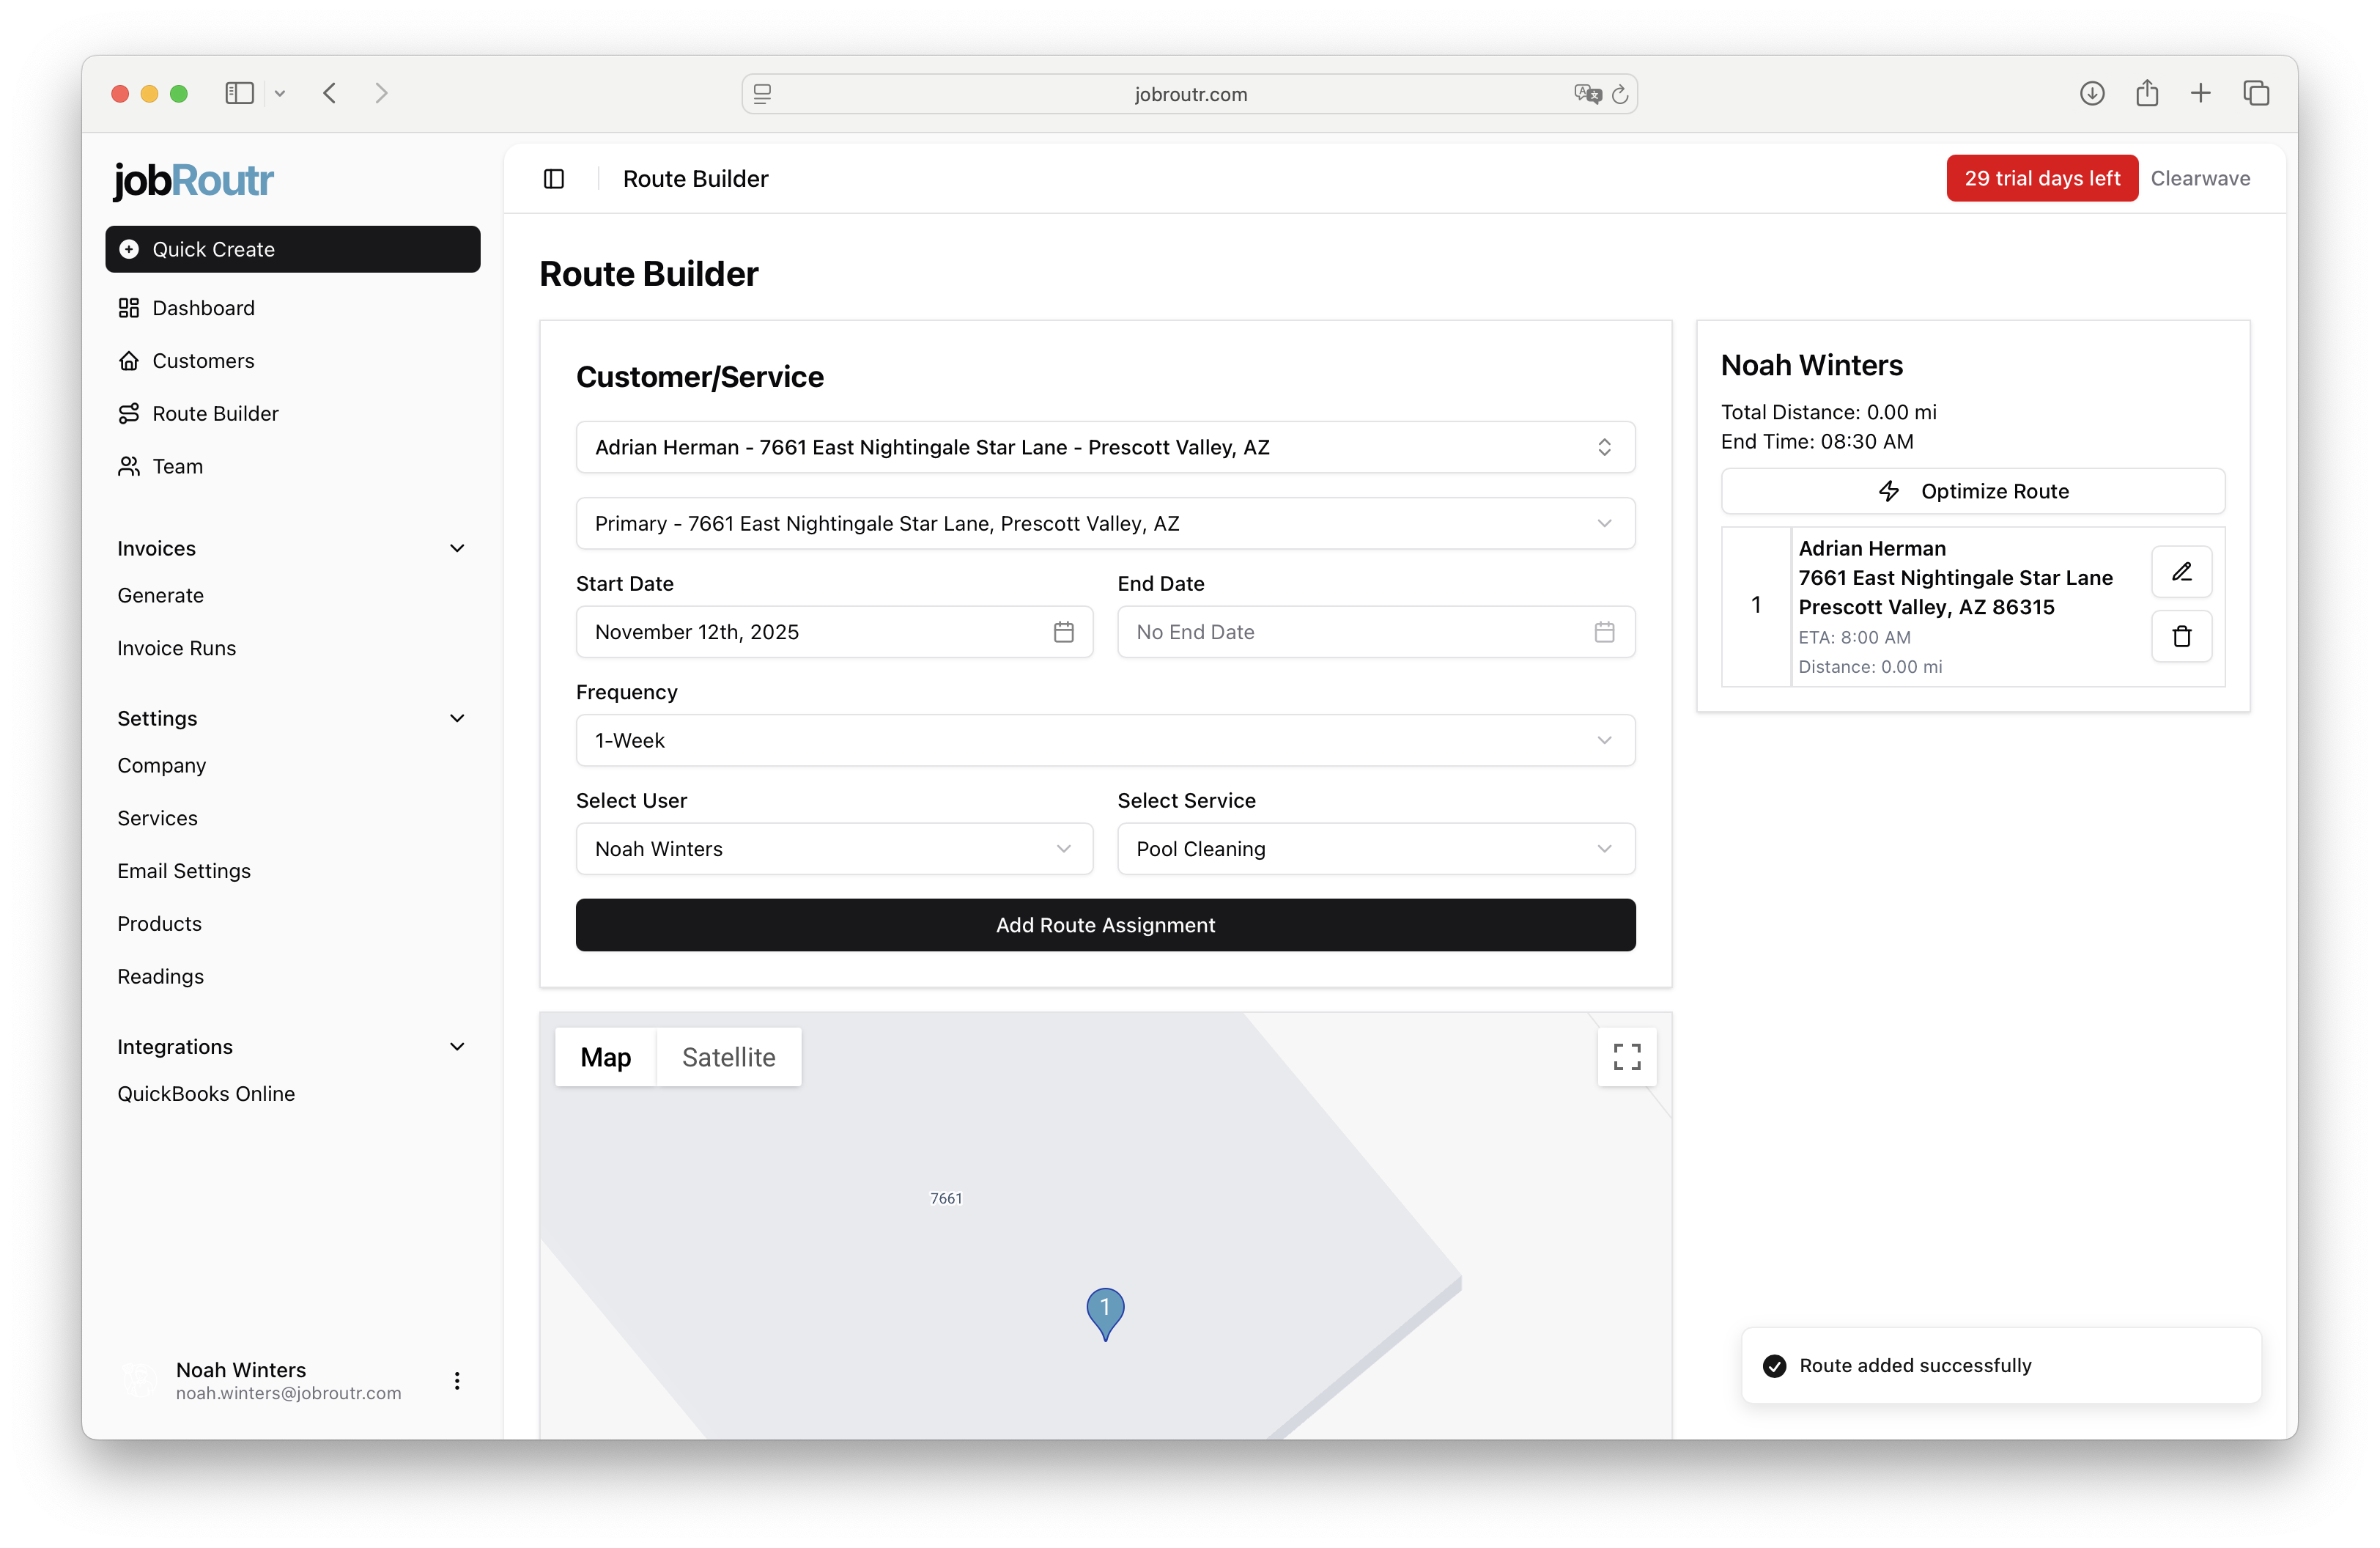2380x1548 pixels.
Task: Open the three-dot user menu for Noah Winters
Action: 457,1381
